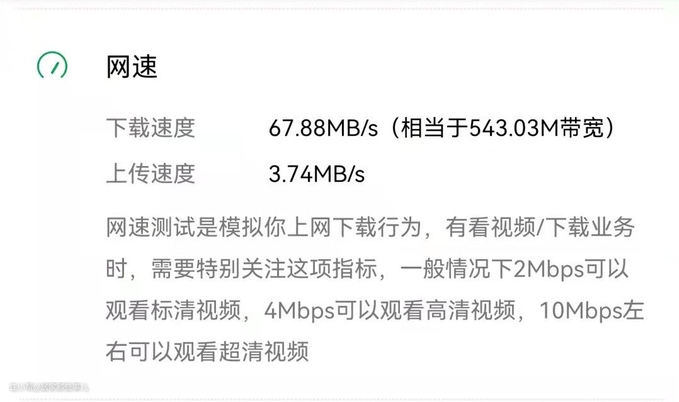Click the 下载速度 label
Screen dimensions: 679x402
151,128
